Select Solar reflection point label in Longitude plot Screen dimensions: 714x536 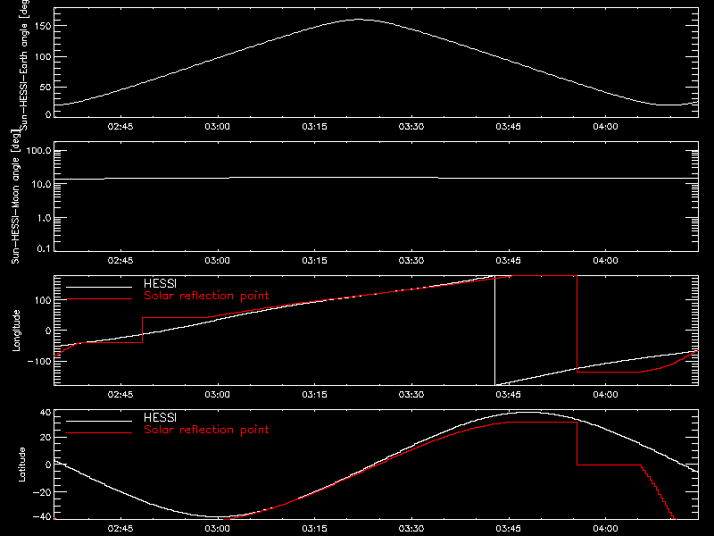(206, 296)
